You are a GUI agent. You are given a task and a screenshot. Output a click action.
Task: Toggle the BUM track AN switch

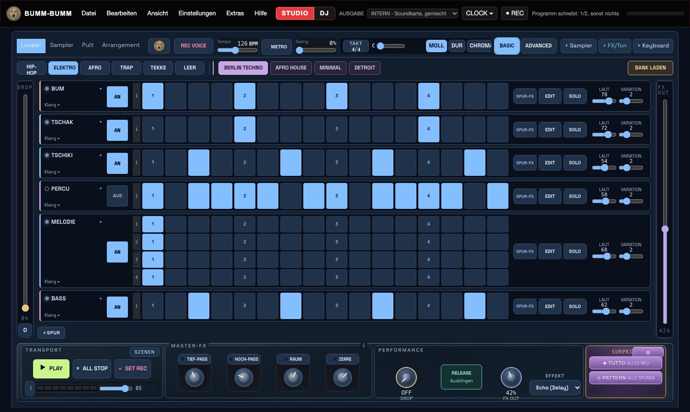(117, 97)
